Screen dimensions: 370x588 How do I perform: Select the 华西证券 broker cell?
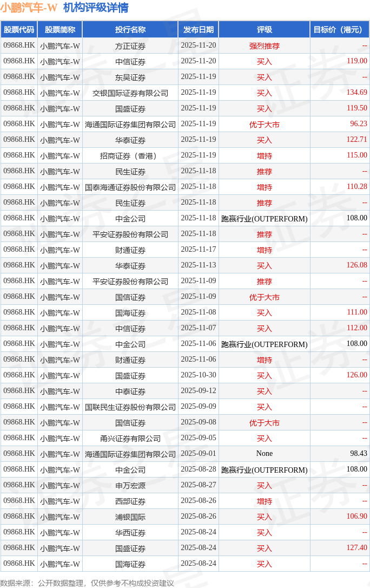click(x=130, y=532)
